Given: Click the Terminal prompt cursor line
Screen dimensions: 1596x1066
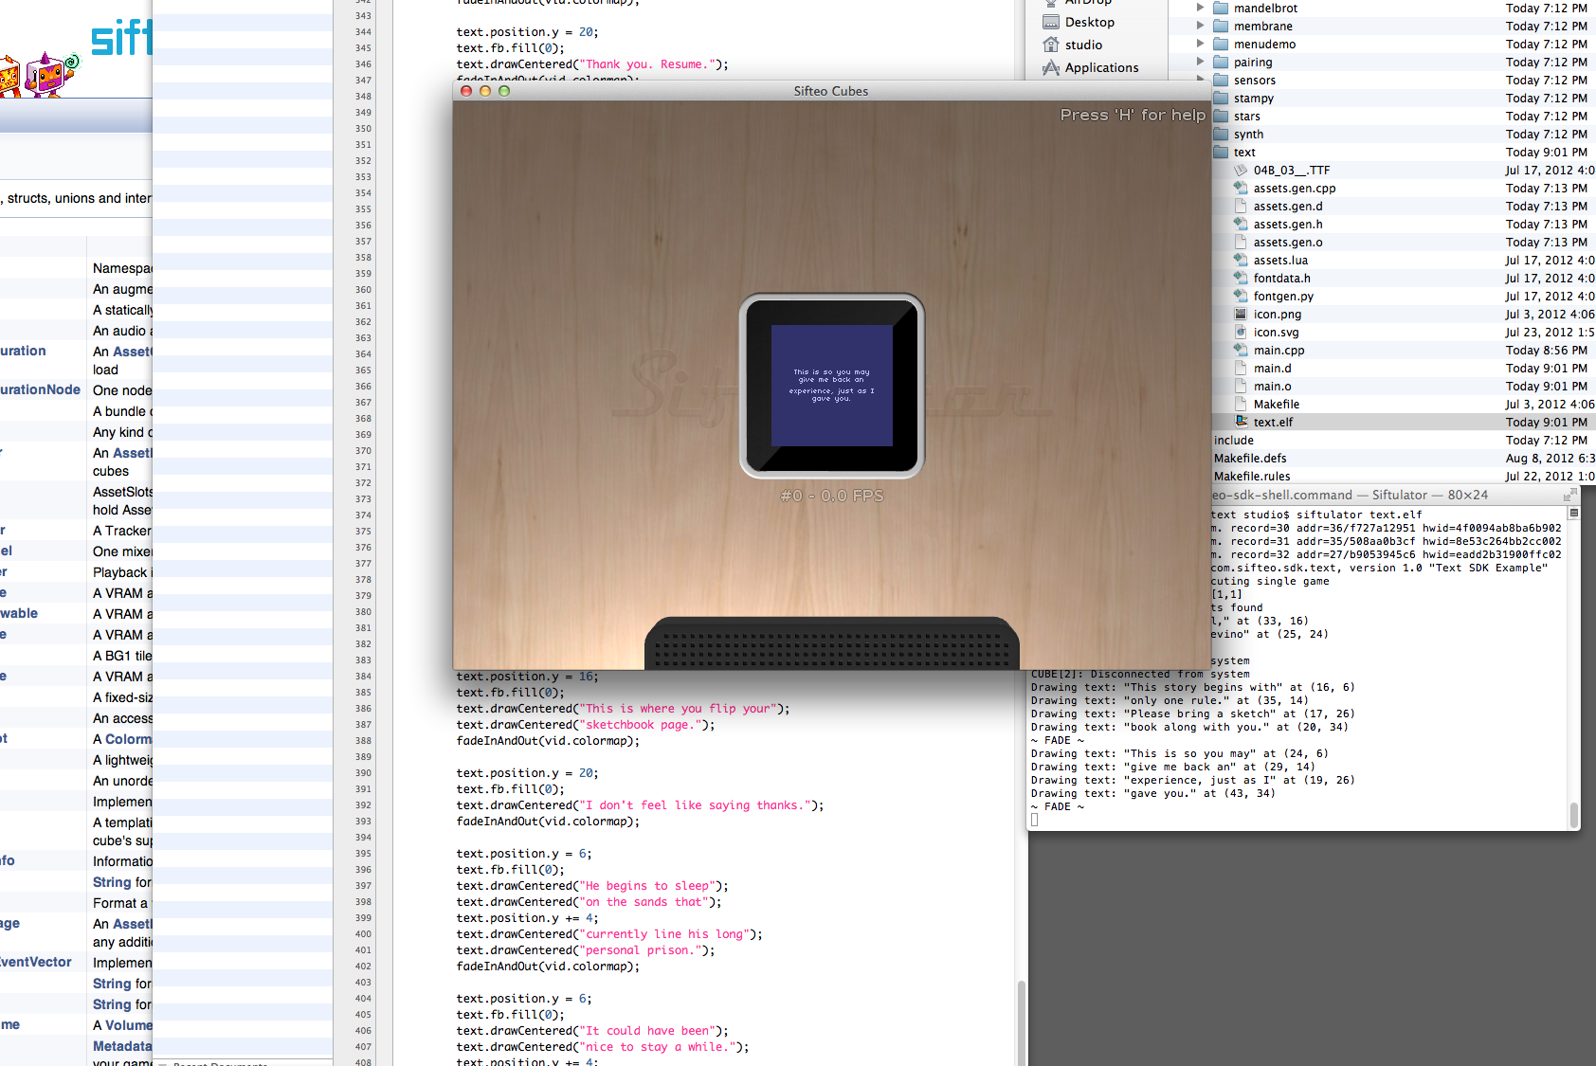Looking at the screenshot, I should [x=1035, y=820].
